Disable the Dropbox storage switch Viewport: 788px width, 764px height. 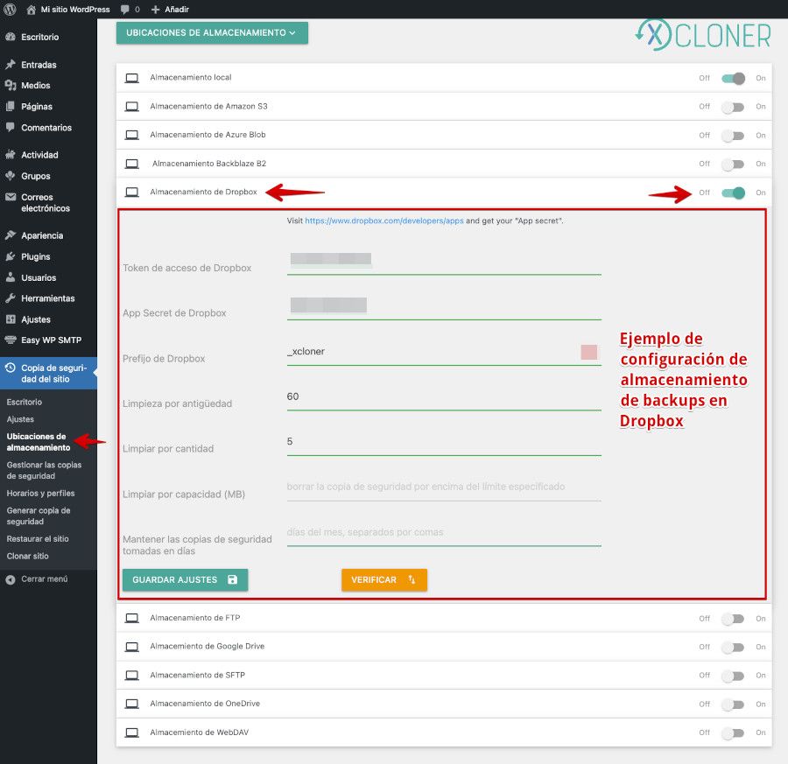(x=733, y=193)
